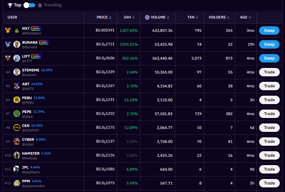Click the 100% rainbow badge on BUNANA
Image resolution: width=285 pixels, height=192 pixels.
[43, 43]
